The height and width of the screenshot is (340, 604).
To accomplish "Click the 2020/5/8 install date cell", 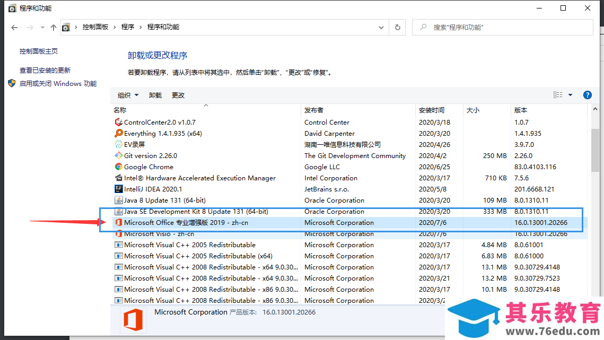I will 433,189.
